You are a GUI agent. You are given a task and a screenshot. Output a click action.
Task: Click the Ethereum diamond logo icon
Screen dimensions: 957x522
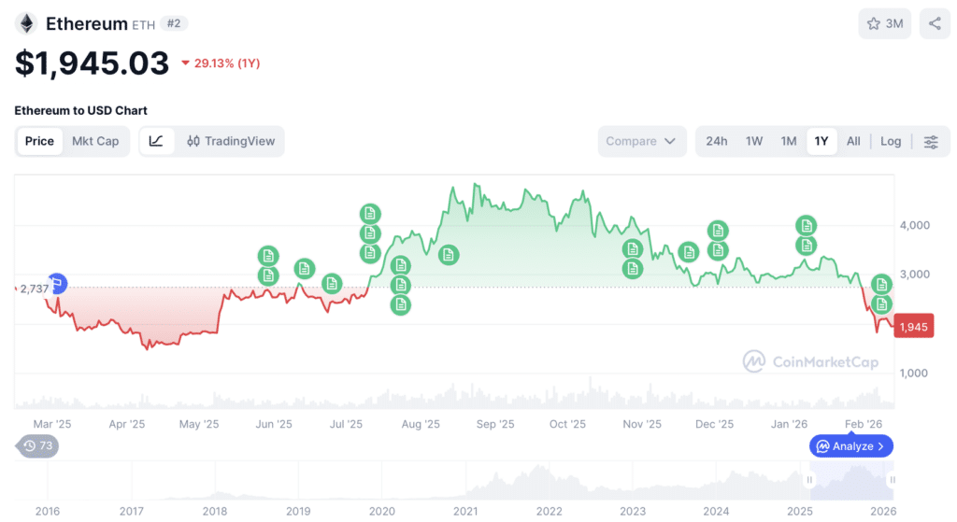[26, 23]
